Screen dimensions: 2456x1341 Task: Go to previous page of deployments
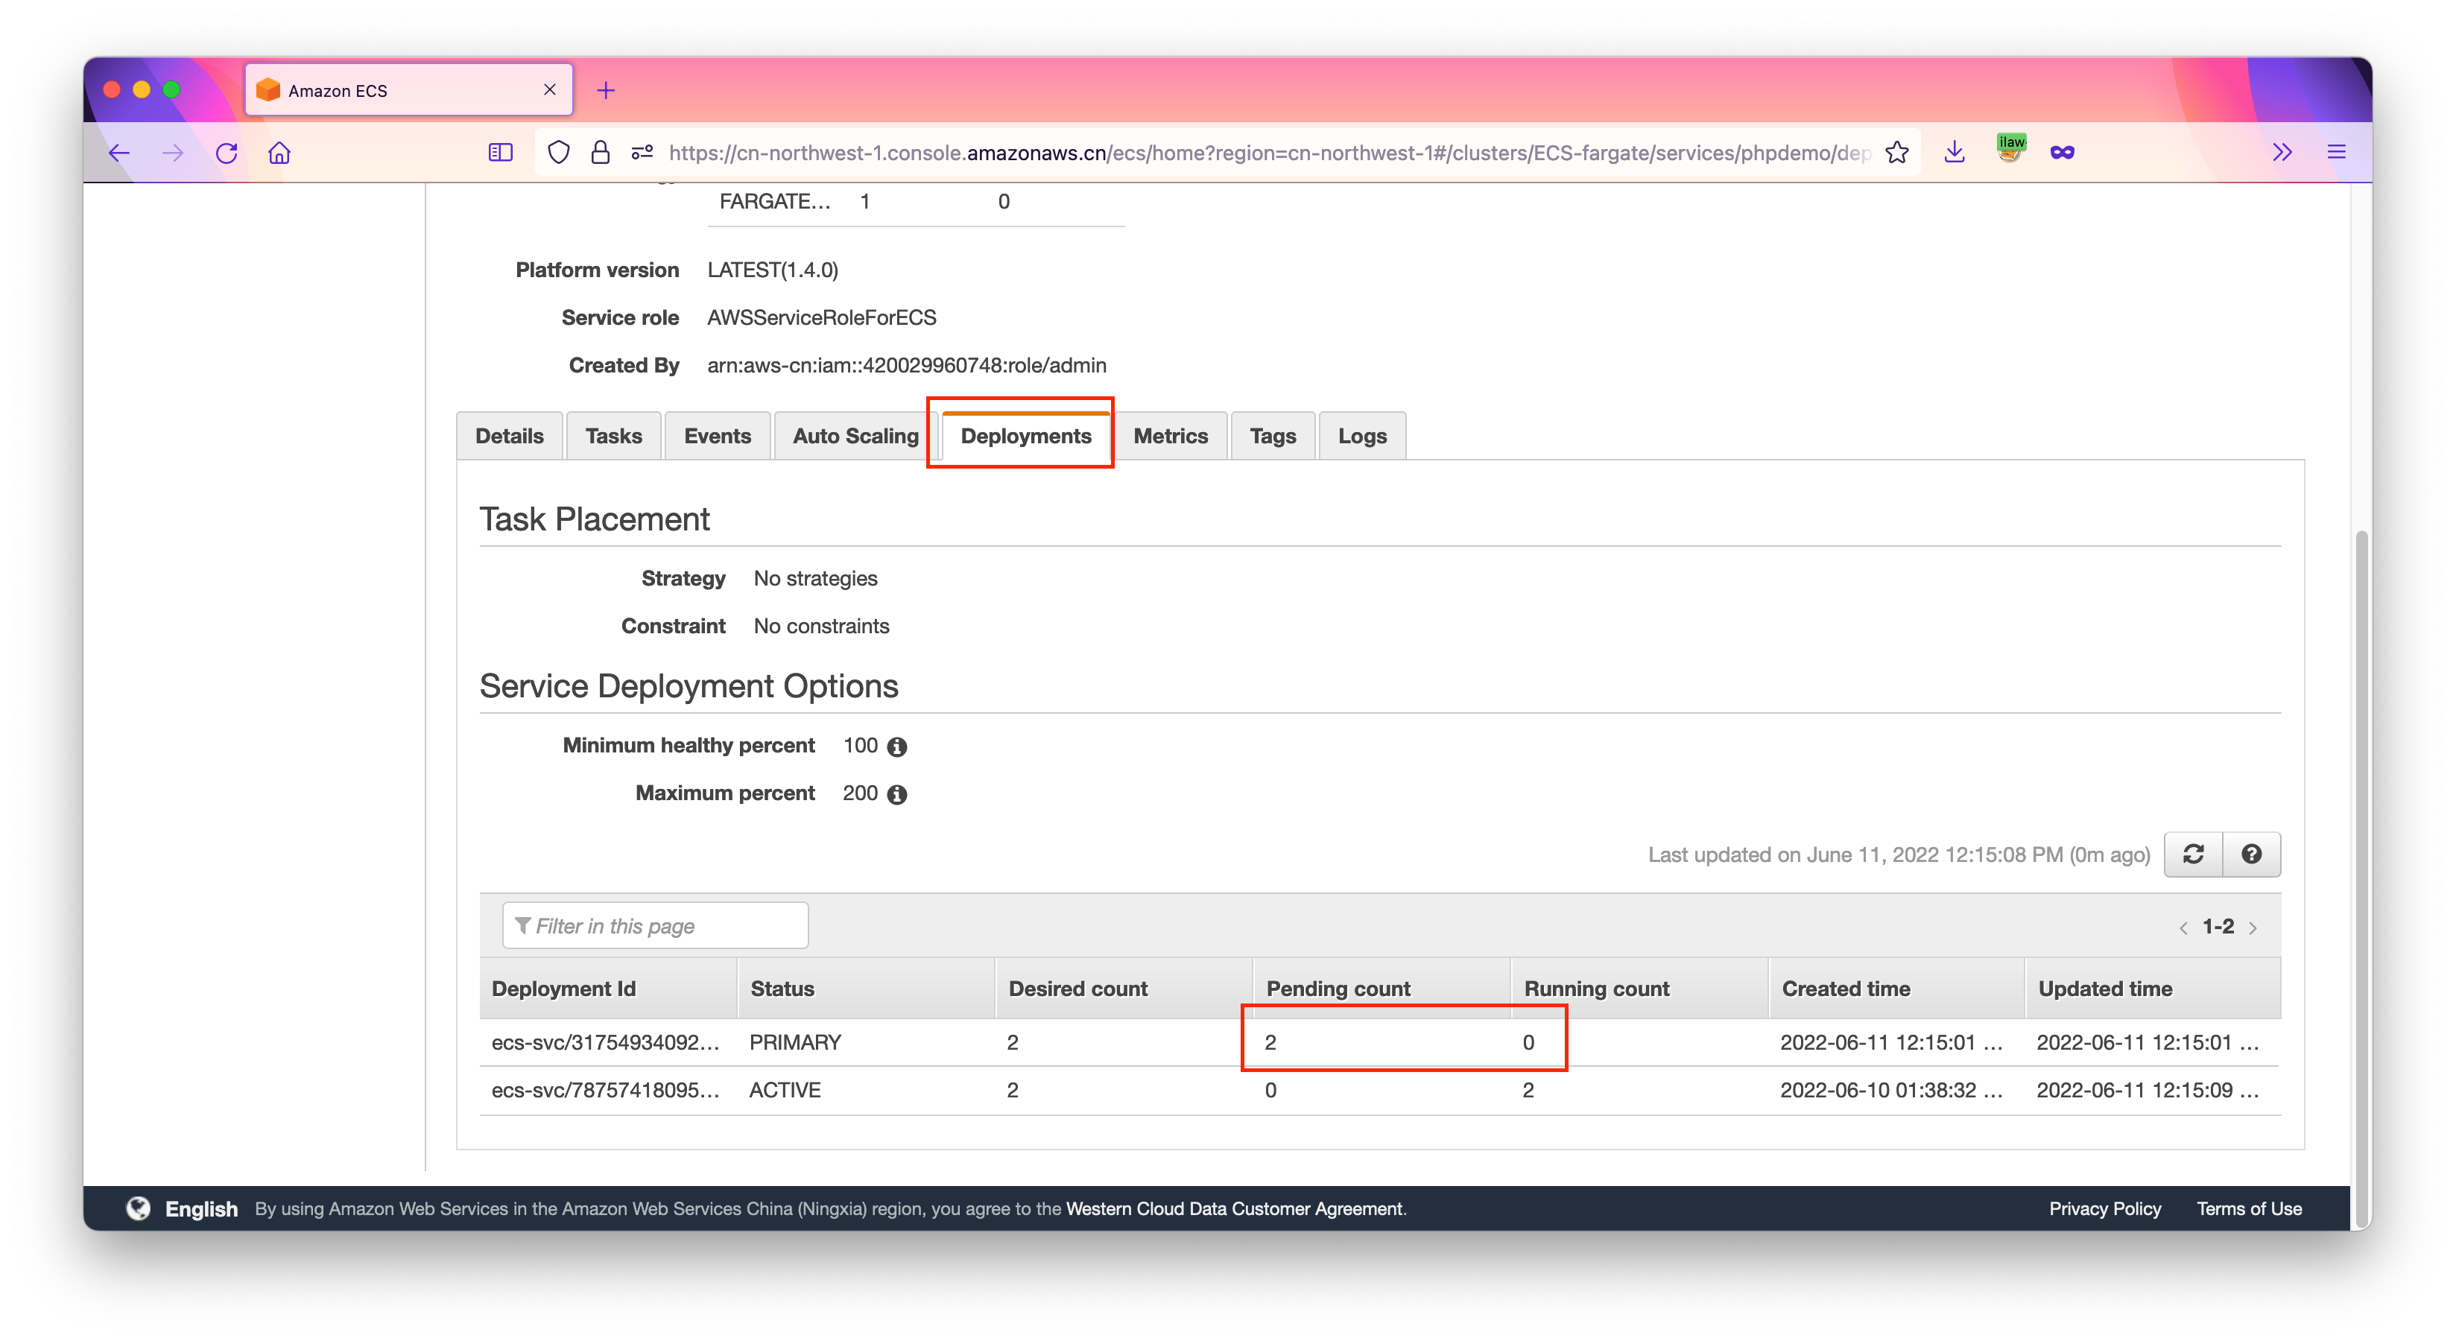coord(2183,928)
